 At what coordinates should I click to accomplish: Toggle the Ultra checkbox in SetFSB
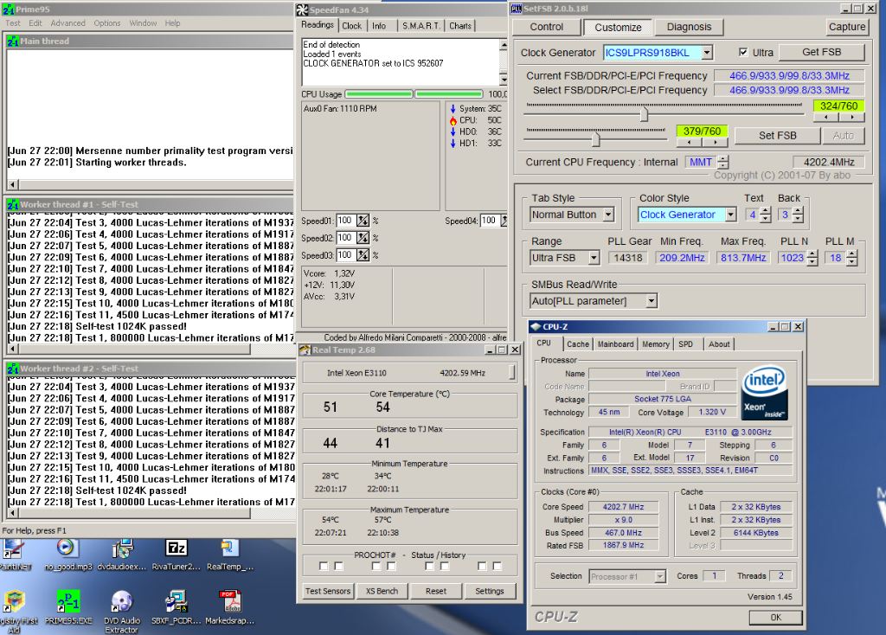743,52
